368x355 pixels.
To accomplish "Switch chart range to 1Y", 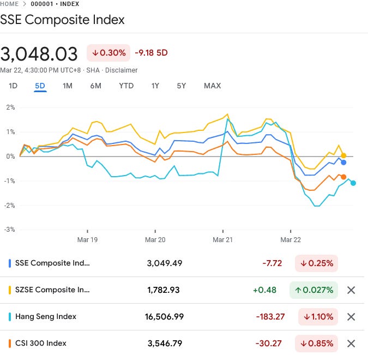I will click(155, 86).
